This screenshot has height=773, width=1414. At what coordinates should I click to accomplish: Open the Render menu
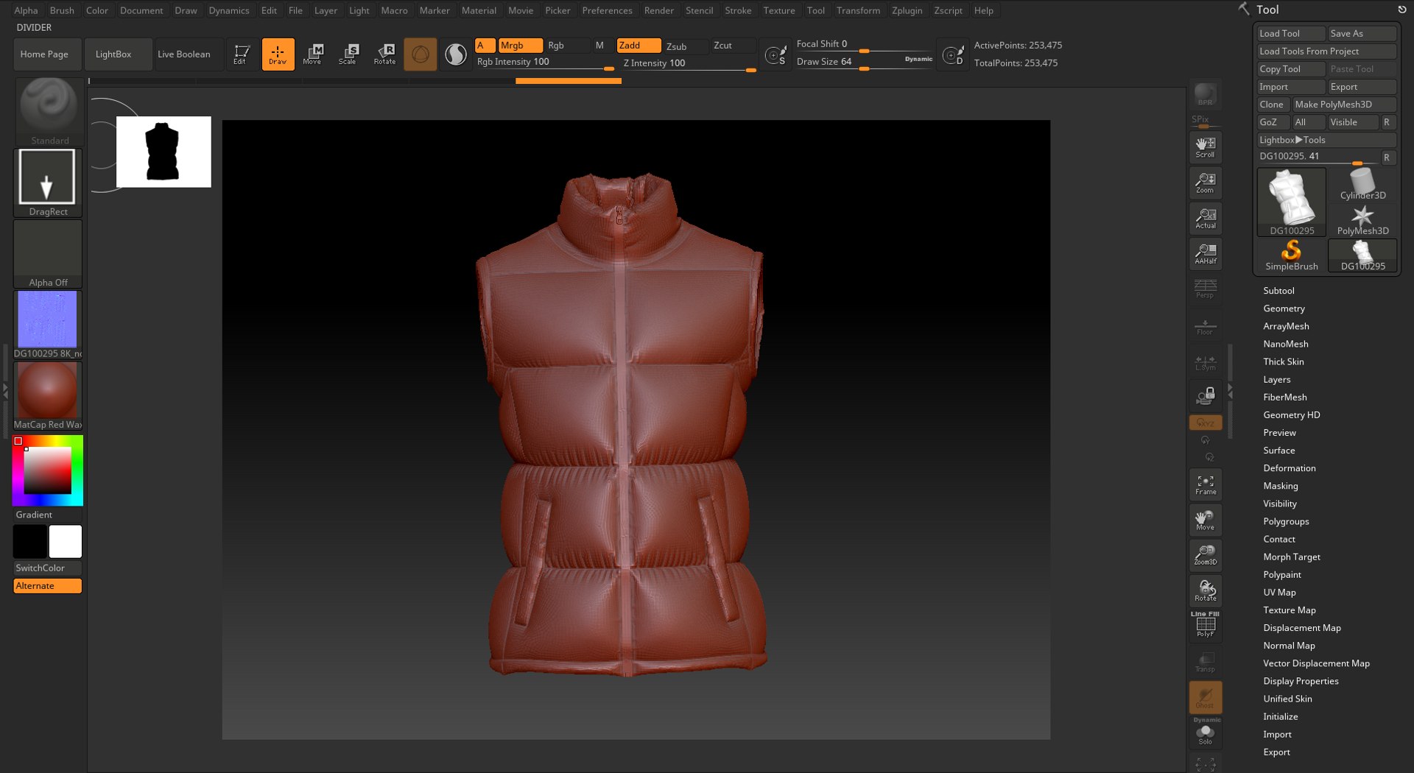pos(658,10)
